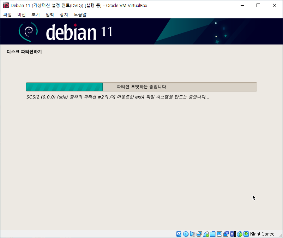Click the shared folders status icon
The width and height of the screenshot is (283, 238).
(213, 234)
